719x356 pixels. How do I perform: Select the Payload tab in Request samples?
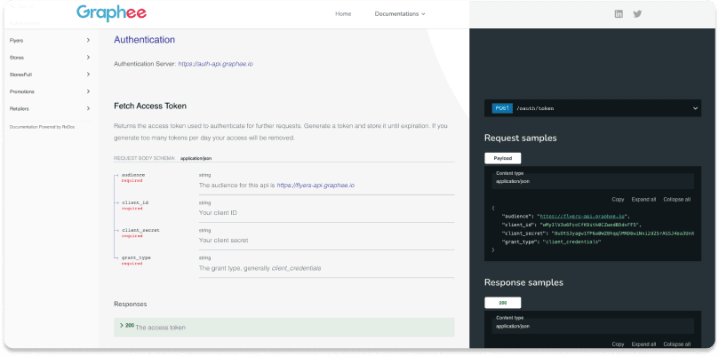(502, 158)
